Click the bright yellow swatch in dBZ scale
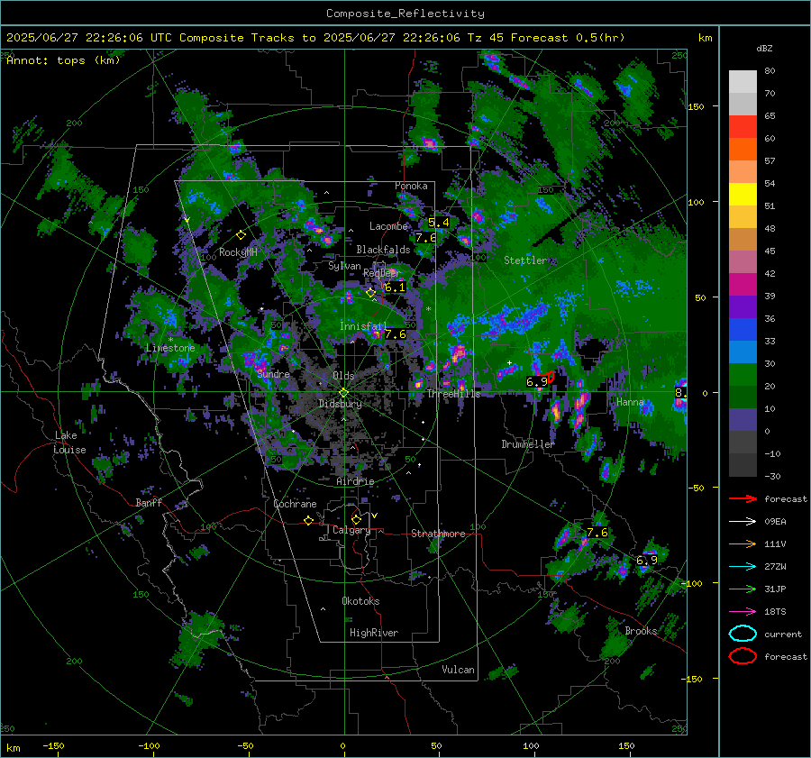This screenshot has width=811, height=758. tap(743, 195)
